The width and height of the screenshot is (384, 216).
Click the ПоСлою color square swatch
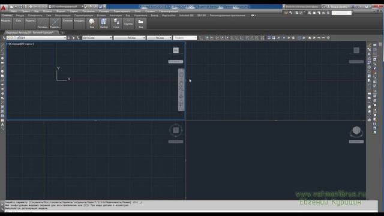coord(85,38)
